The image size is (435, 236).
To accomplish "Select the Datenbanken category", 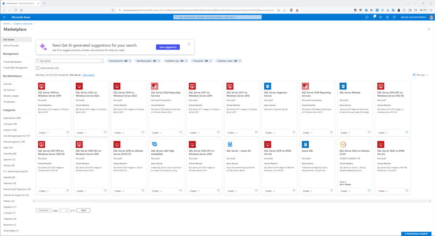I will tap(12, 118).
